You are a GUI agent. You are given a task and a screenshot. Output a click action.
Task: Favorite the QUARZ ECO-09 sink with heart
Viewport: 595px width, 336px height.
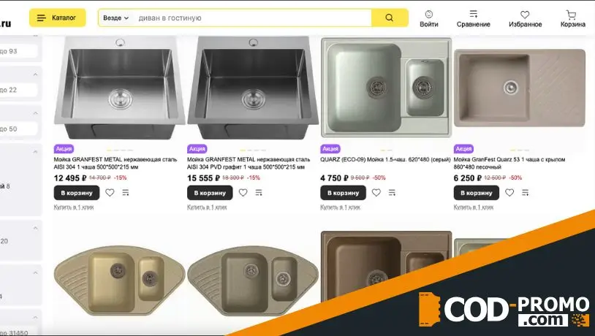(376, 193)
